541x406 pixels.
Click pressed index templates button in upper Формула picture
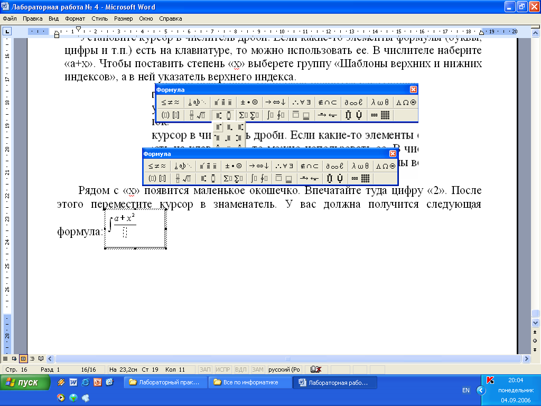223,115
